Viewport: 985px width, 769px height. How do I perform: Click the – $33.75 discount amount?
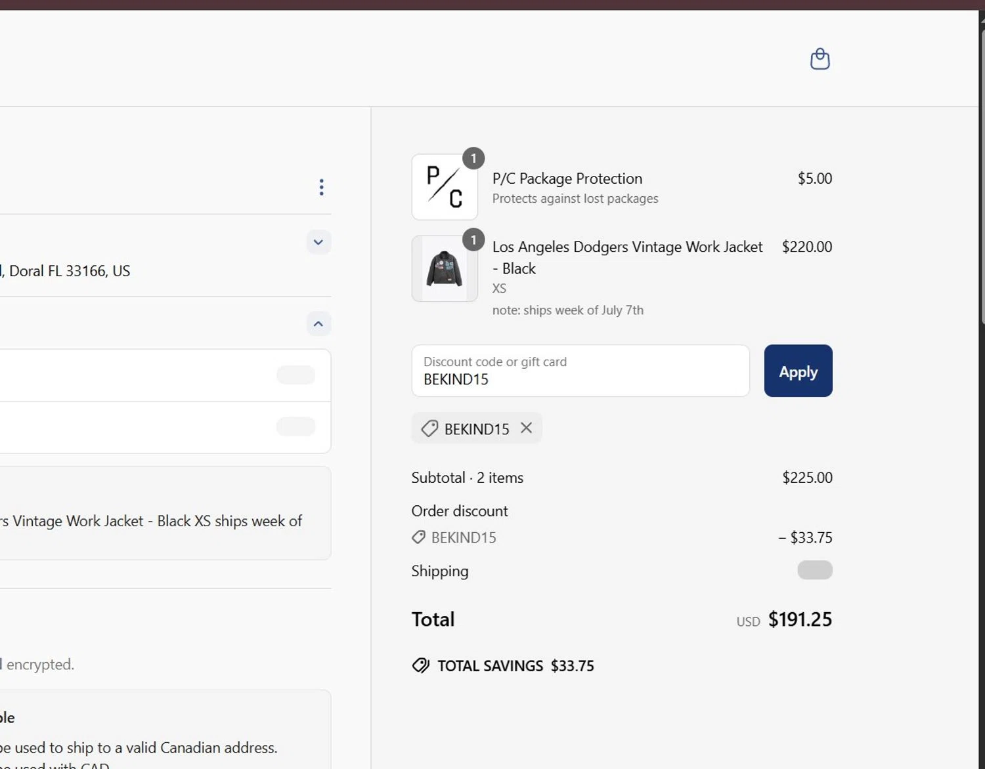(x=805, y=537)
